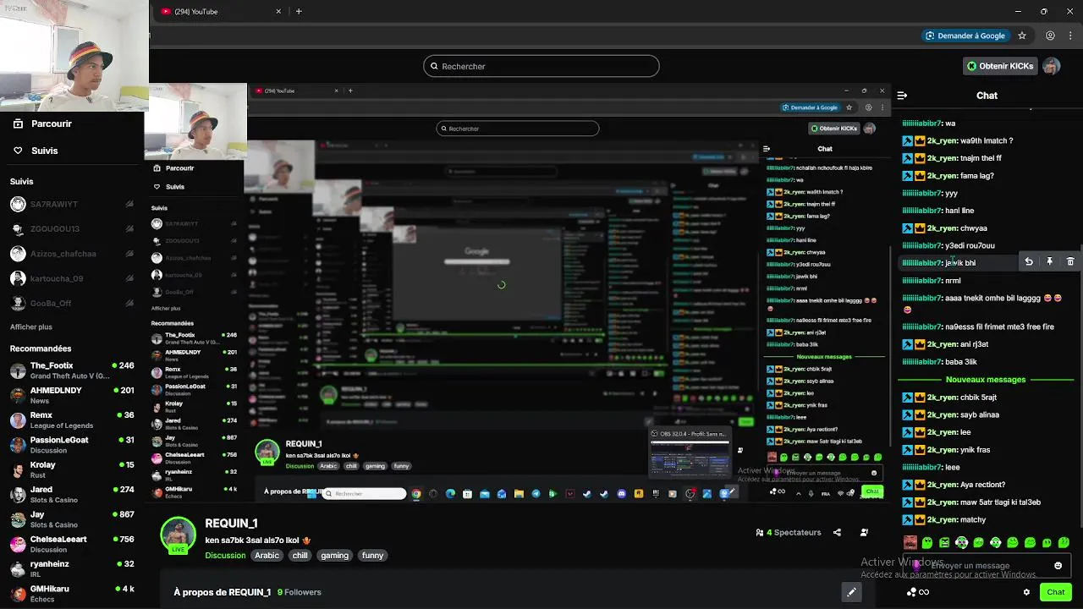Expand the list with Afficher plus

[31, 326]
